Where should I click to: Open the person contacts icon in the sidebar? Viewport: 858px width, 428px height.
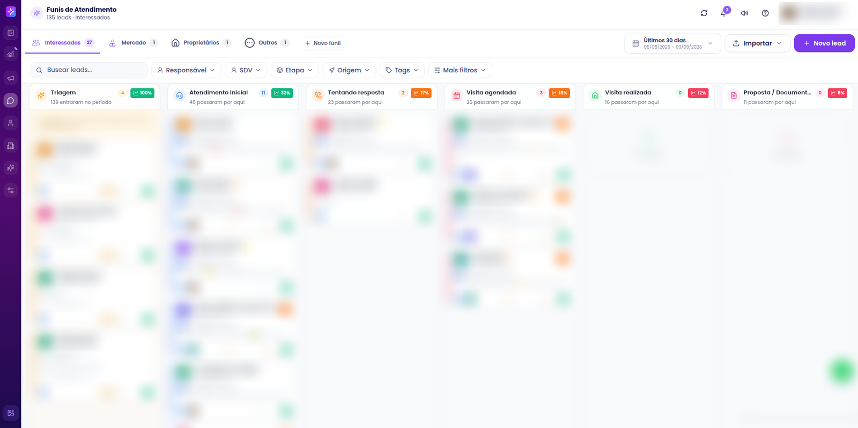[x=11, y=123]
